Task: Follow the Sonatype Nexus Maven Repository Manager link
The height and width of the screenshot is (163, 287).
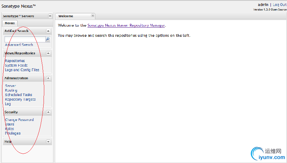Action: 126,26
